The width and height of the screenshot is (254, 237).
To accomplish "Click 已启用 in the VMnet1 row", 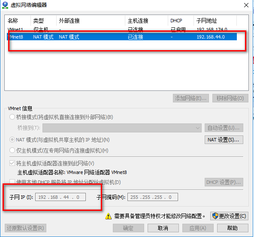I will [178, 30].
